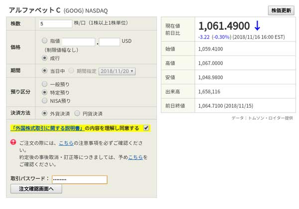Click the 指値 whole-number price field

click(x=78, y=42)
